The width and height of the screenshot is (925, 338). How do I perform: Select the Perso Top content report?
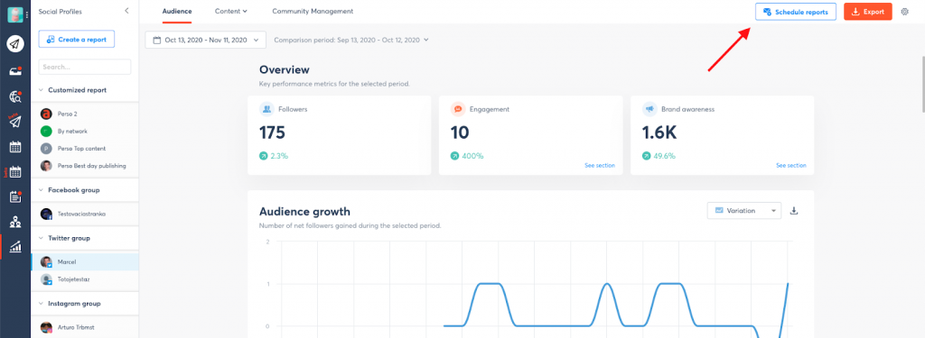pyautogui.click(x=85, y=149)
